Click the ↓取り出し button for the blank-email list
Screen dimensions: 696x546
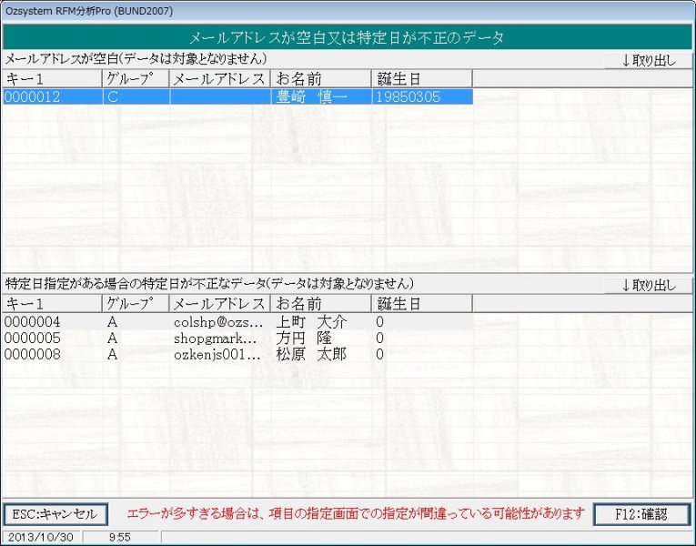649,60
